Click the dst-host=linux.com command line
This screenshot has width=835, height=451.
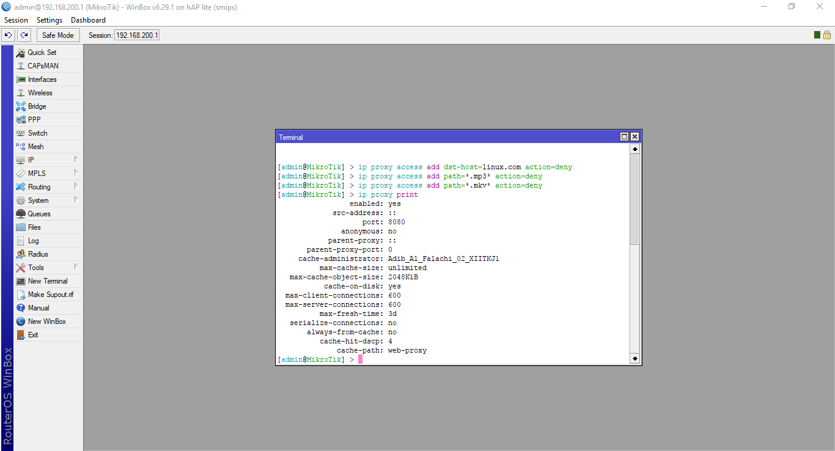[x=425, y=167]
